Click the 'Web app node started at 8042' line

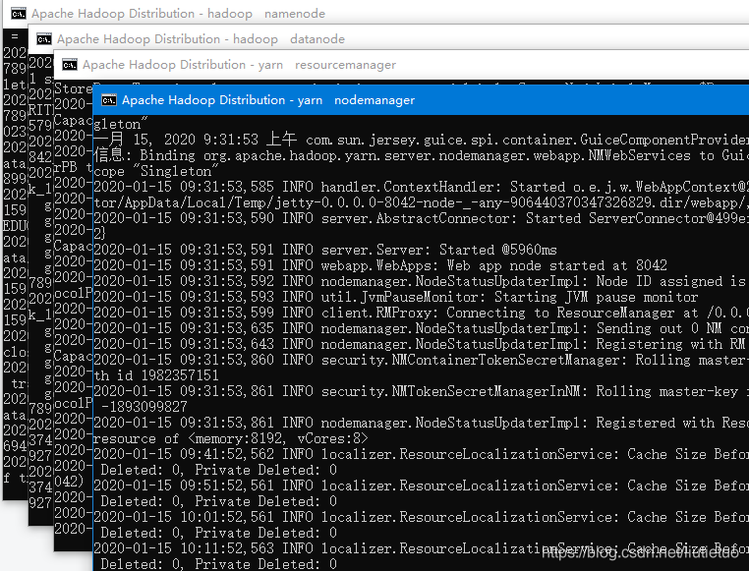[380, 265]
